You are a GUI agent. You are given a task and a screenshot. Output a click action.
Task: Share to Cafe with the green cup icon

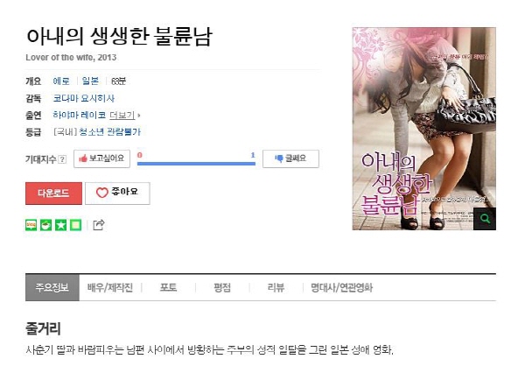(45, 225)
